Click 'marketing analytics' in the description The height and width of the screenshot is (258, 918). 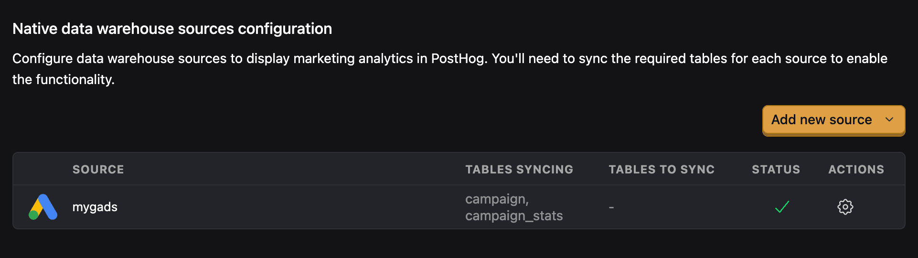(x=353, y=58)
